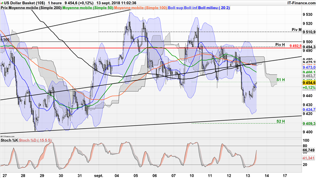Click the green 'S1 H' support label
The height and width of the screenshot is (178, 316).
281,80
